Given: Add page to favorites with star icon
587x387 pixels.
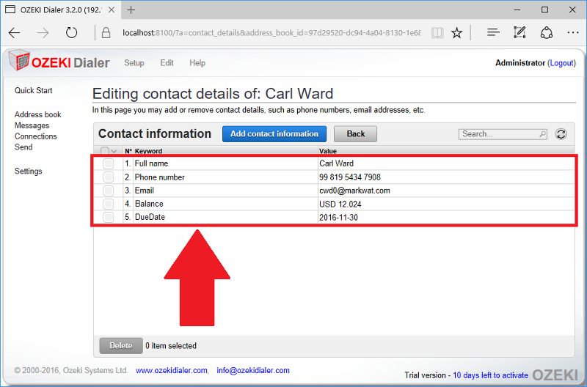Looking at the screenshot, I should pos(457,33).
